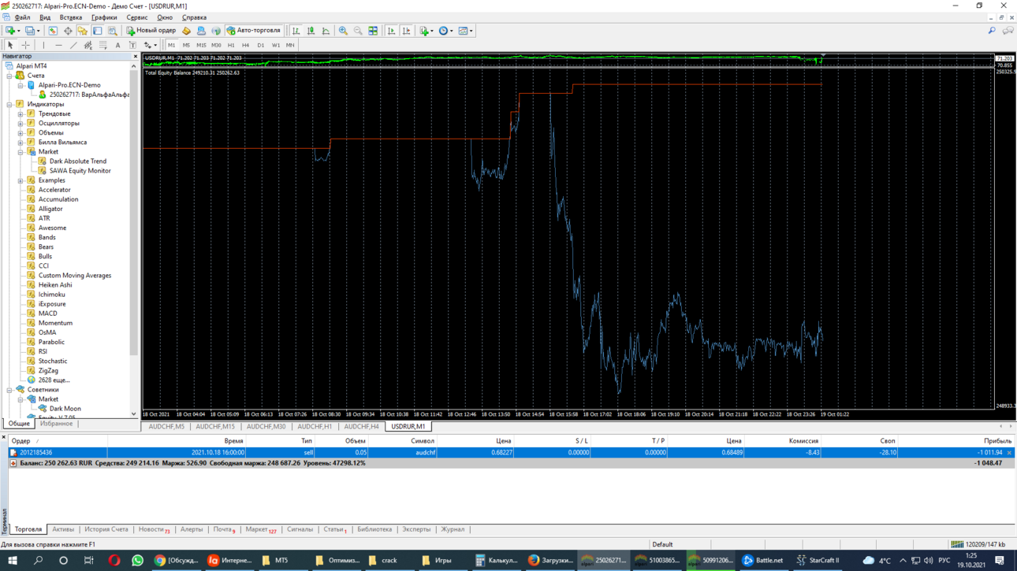Close the audchf sell order row

1009,453
